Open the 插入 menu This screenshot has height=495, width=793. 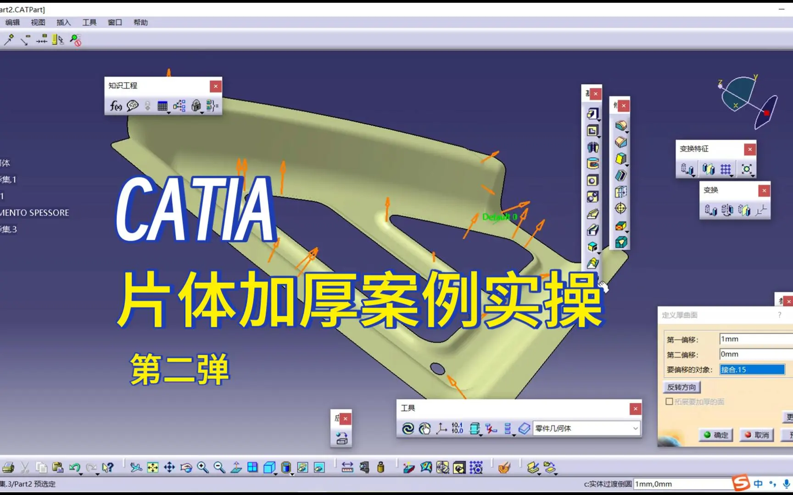pos(63,22)
